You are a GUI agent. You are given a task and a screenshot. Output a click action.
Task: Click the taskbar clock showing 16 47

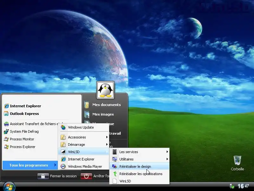point(243,186)
